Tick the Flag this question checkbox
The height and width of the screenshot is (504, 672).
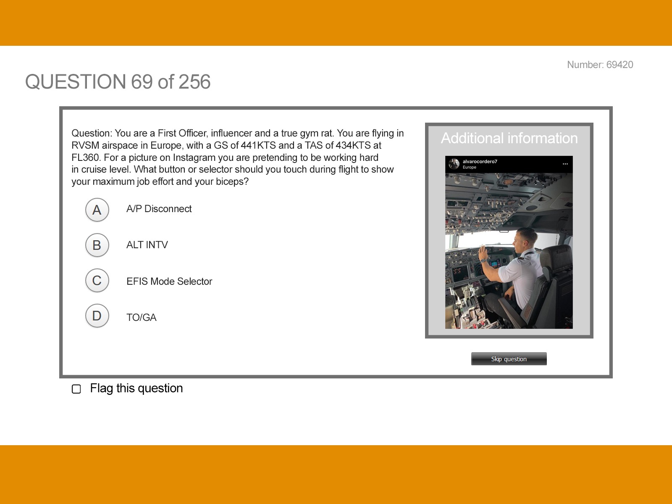(x=76, y=389)
